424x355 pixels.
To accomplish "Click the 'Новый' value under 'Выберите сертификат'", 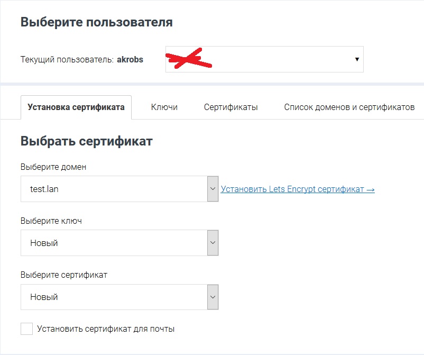I will point(44,297).
